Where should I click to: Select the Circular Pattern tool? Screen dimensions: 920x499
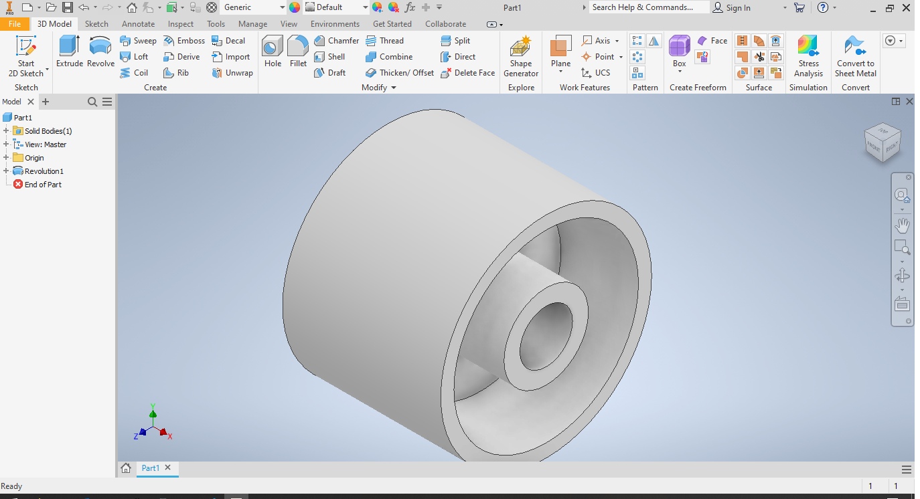coord(638,57)
